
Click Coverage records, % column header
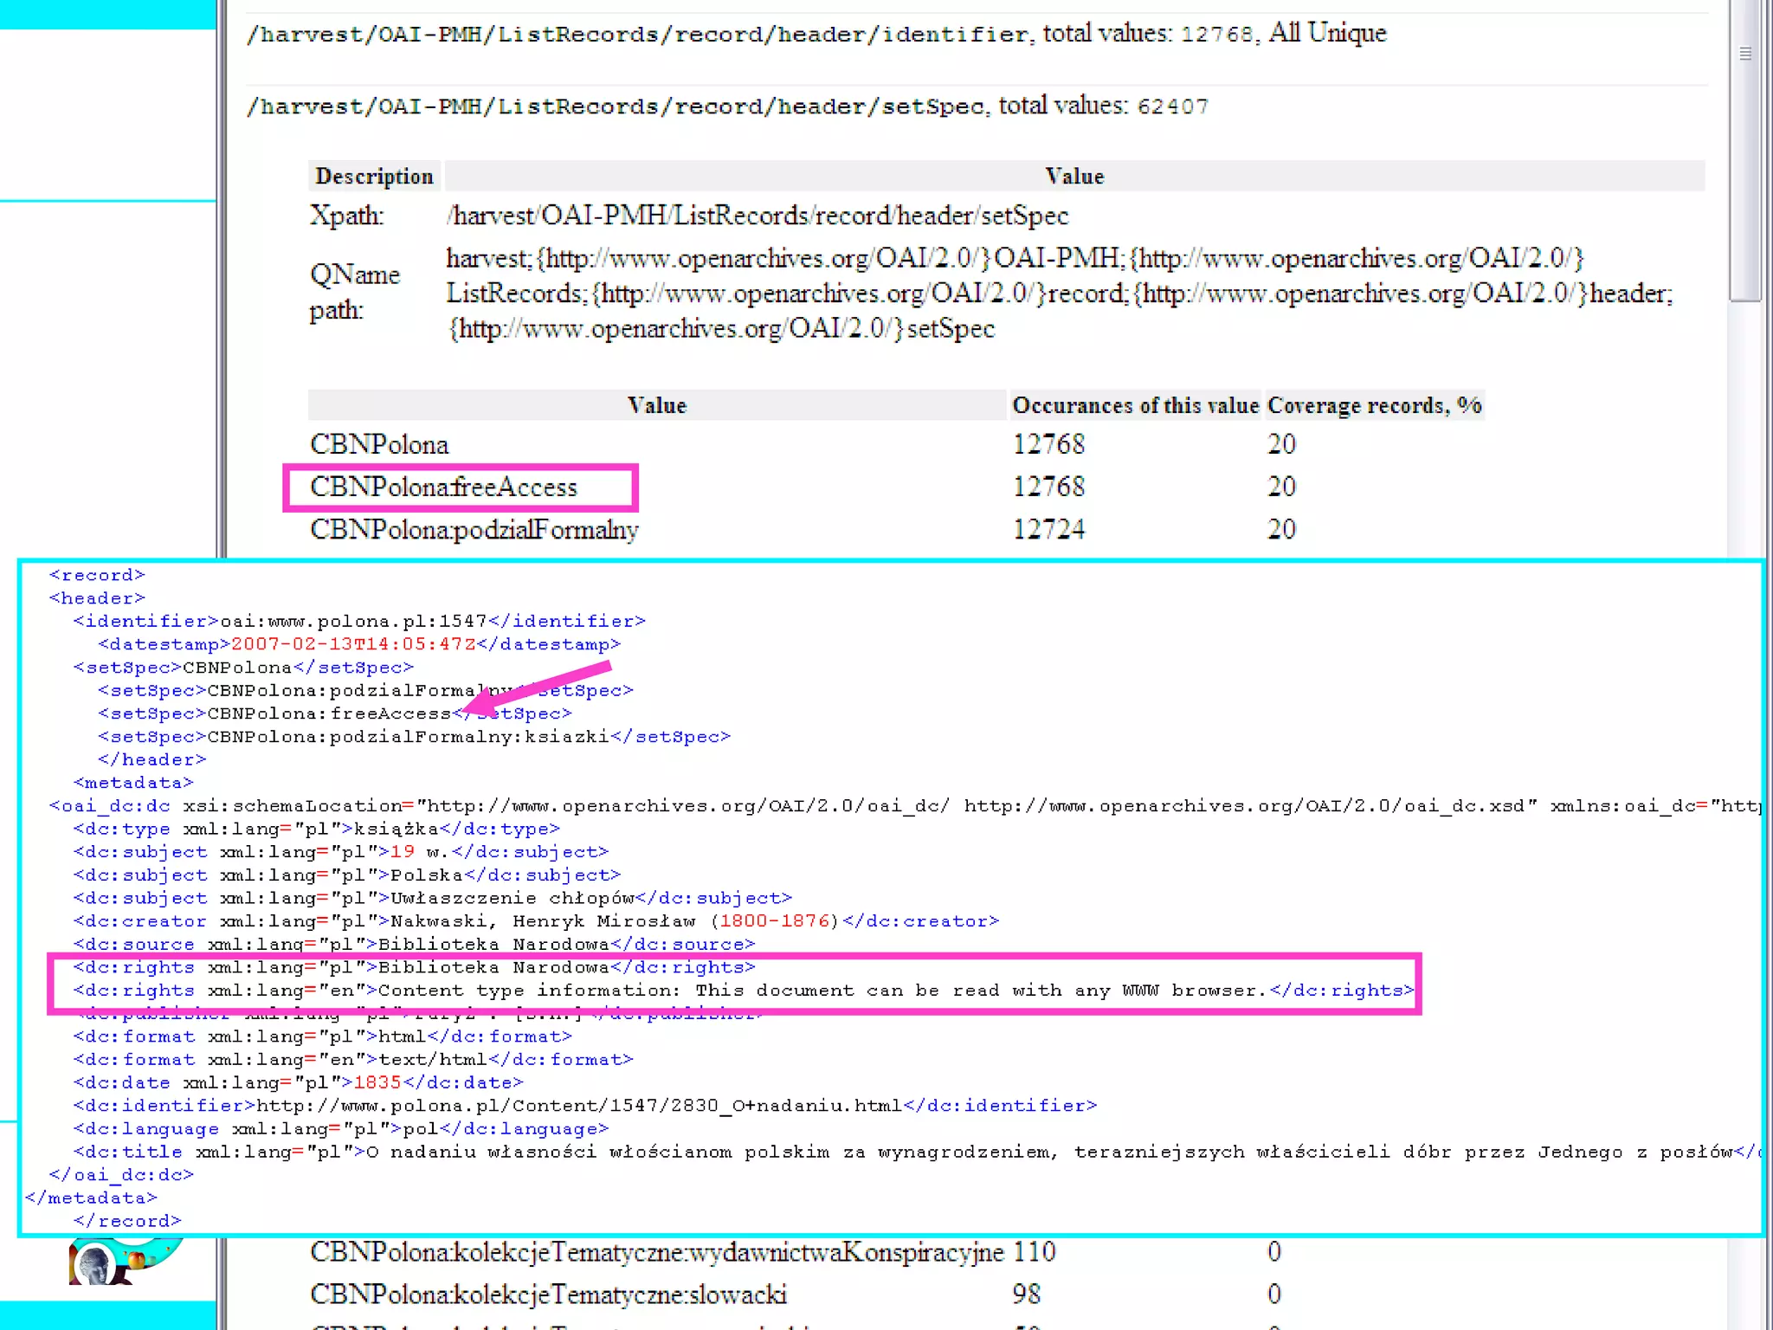(1374, 405)
